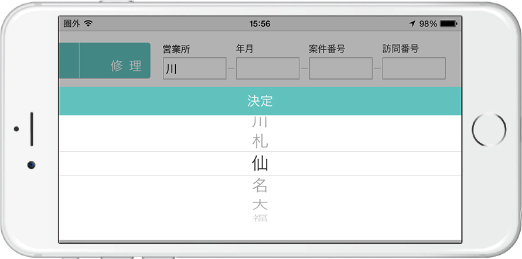Select the 修理 segment button
Screen dimensions: 522x259
click(115, 60)
